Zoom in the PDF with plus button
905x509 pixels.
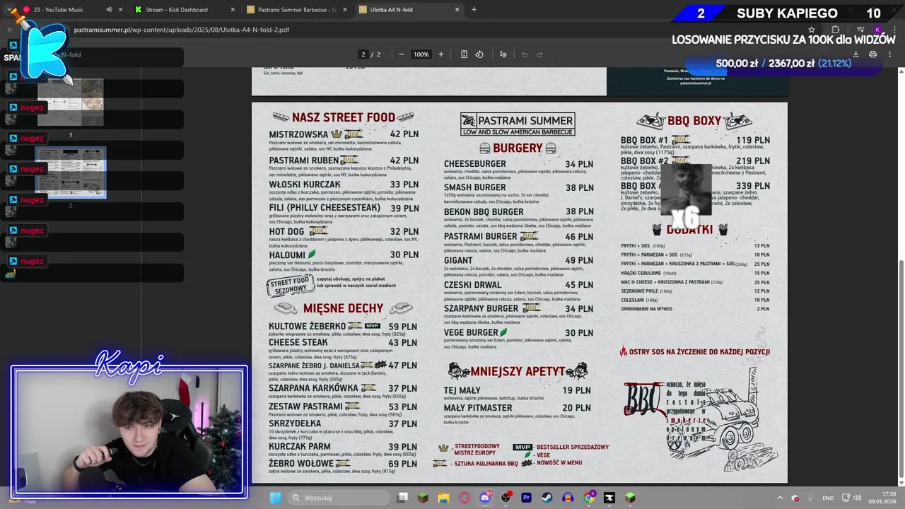point(441,54)
